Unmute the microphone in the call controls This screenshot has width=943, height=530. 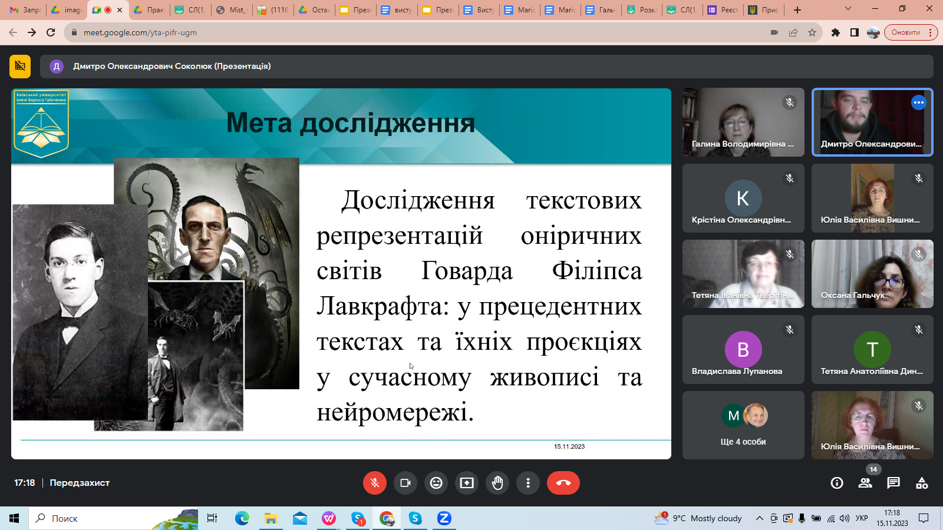(374, 483)
